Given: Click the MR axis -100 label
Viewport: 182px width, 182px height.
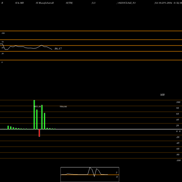Looking at the screenshot, I should (178, 161).
